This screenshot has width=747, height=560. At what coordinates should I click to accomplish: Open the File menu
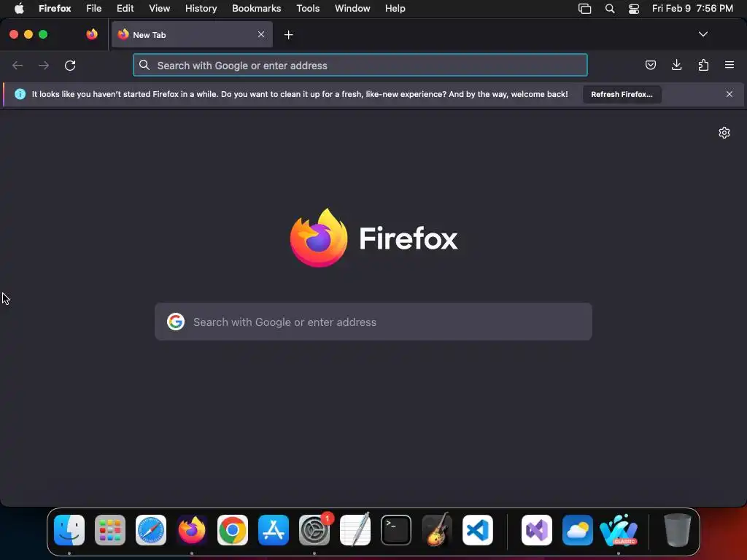pyautogui.click(x=94, y=9)
